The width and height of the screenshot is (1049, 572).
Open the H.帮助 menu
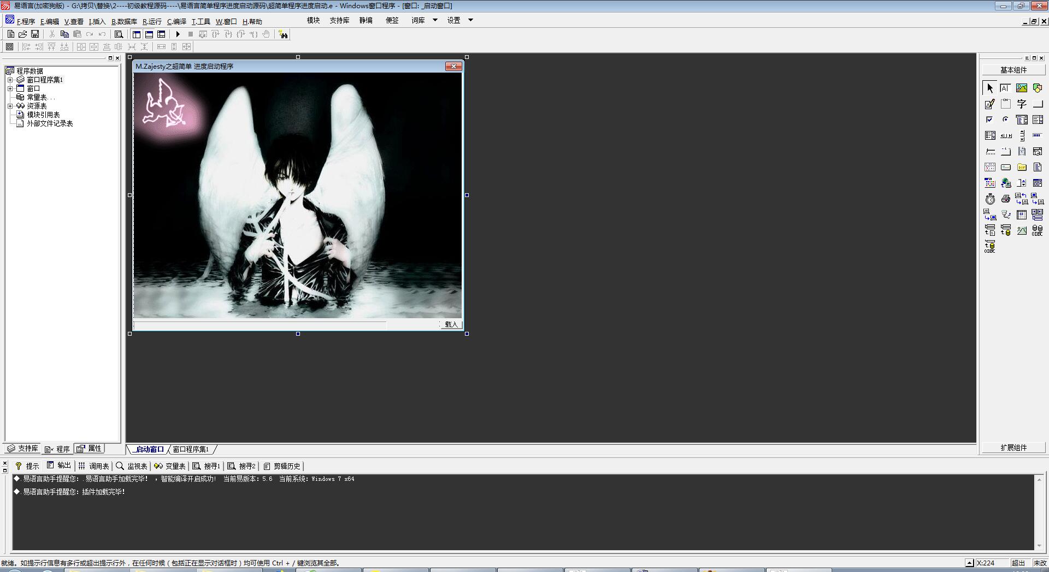[x=252, y=22]
